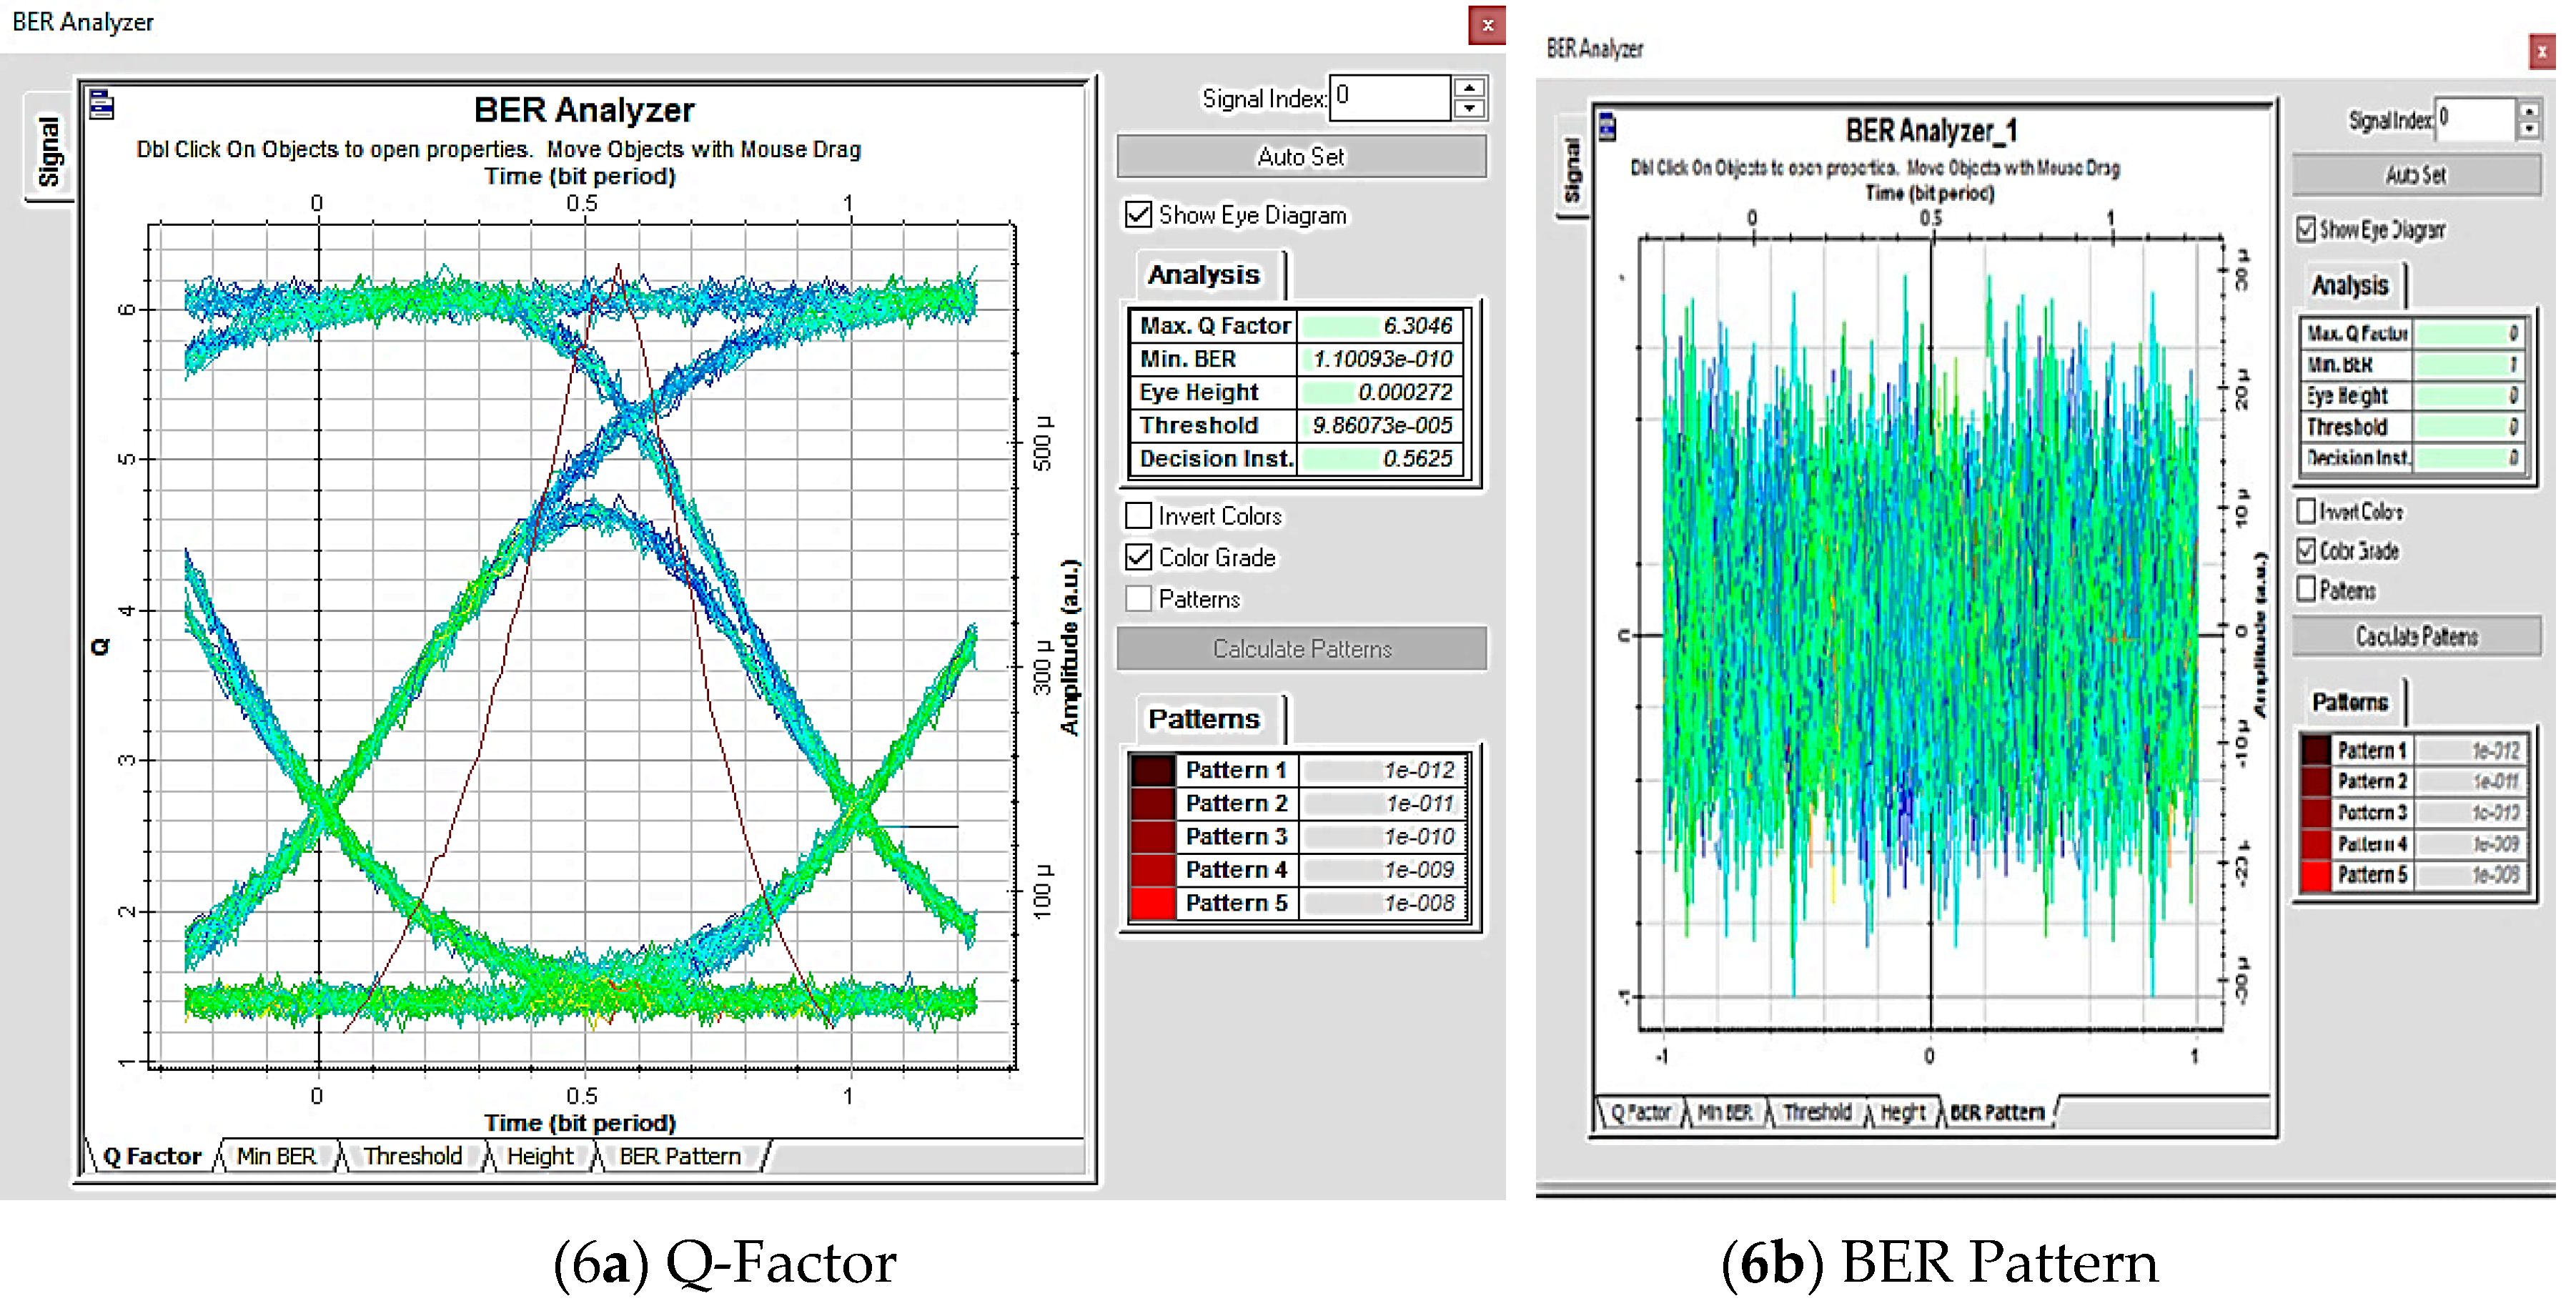The image size is (2576, 1311).
Task: Toggle Color Grade checkbox in left window
Action: 1138,557
